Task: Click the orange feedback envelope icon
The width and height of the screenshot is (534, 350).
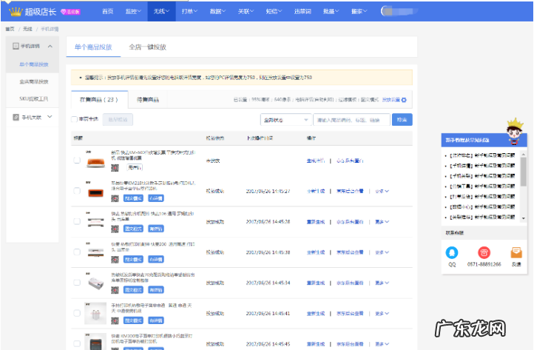Action: pos(516,252)
